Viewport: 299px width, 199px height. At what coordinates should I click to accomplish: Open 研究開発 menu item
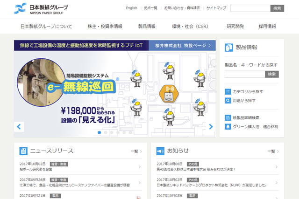pos(235,27)
